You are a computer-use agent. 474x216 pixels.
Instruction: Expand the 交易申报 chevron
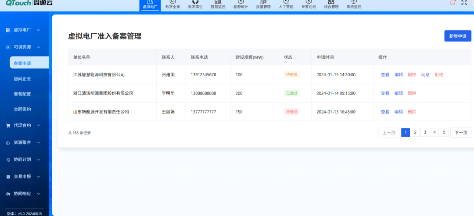[x=38, y=177]
